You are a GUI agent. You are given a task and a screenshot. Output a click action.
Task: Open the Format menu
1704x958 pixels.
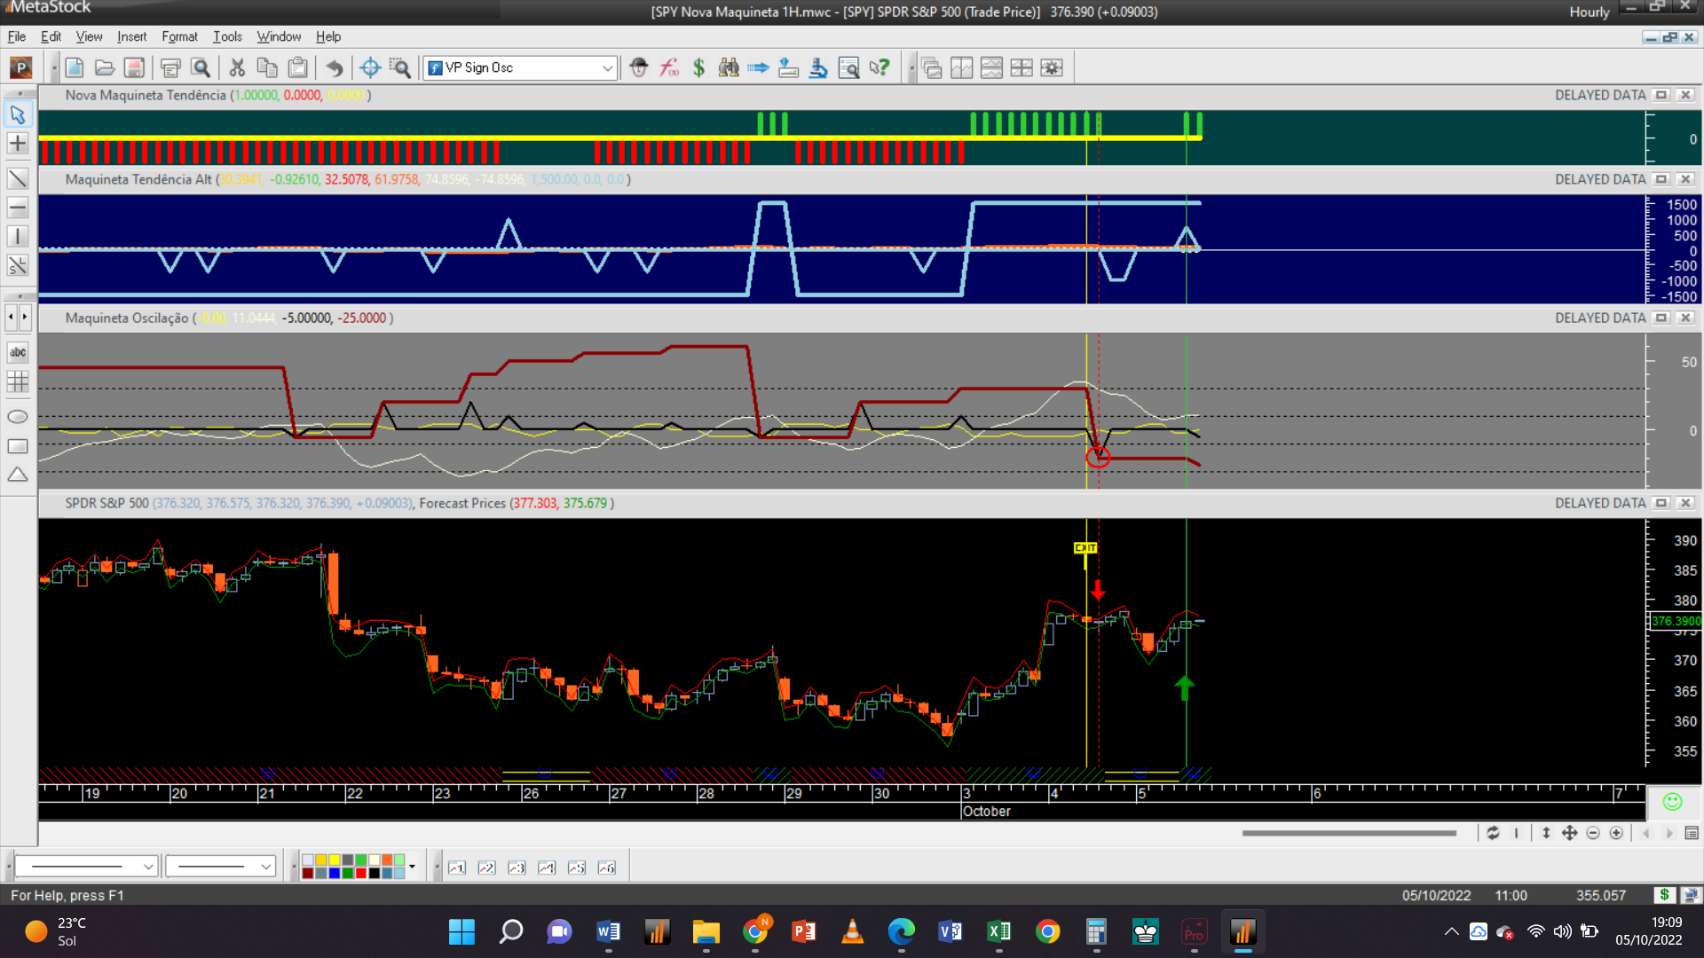point(179,36)
